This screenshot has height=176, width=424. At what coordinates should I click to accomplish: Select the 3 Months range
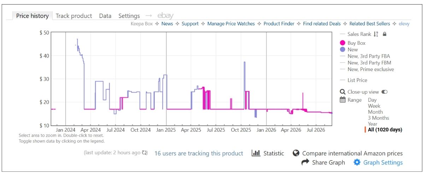pyautogui.click(x=378, y=118)
